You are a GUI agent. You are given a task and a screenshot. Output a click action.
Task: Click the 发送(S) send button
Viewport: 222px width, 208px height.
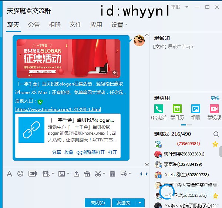tap(124, 203)
